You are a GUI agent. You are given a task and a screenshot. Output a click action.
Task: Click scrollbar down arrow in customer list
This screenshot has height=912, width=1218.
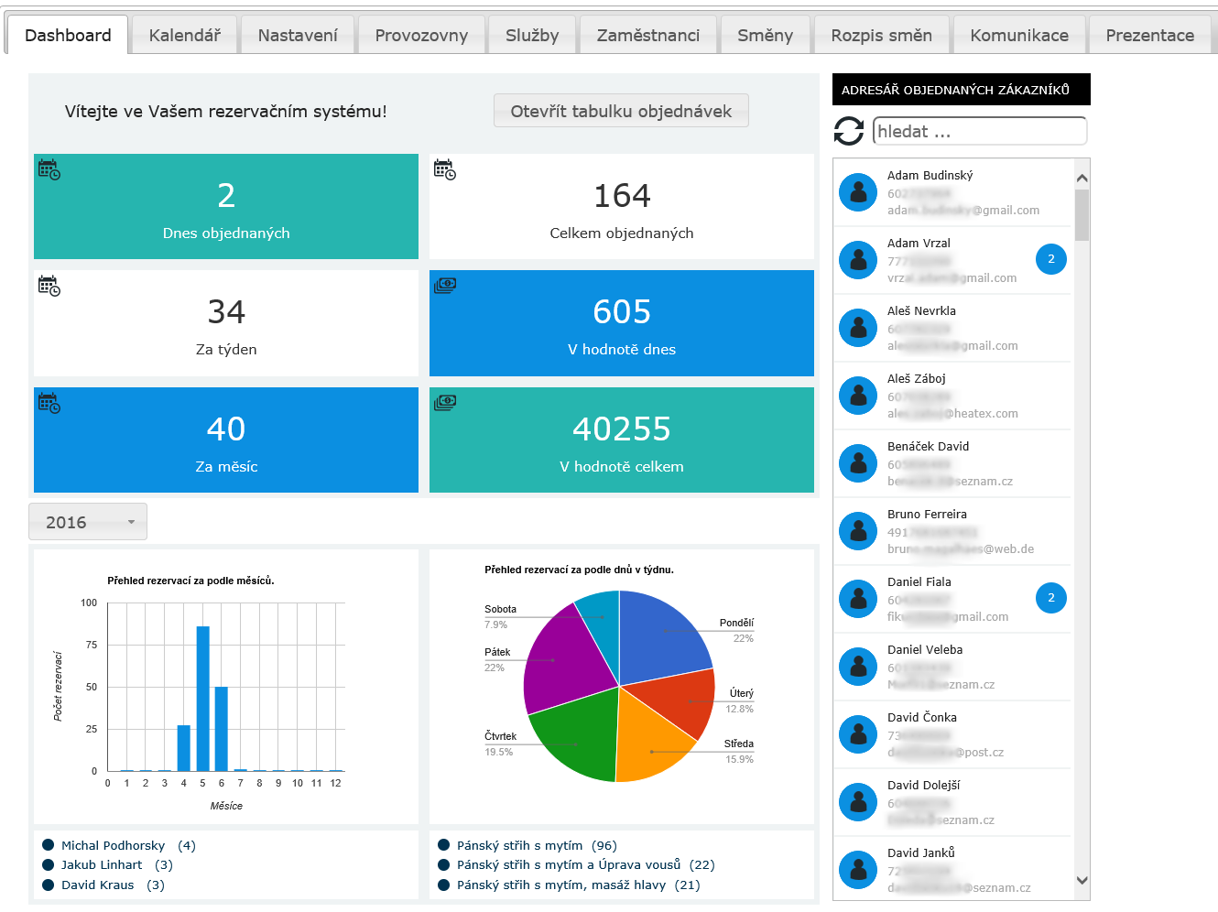(1082, 881)
